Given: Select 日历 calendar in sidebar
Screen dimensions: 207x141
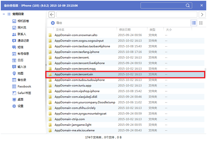Looking at the screenshot, I should pyautogui.click(x=18, y=60).
